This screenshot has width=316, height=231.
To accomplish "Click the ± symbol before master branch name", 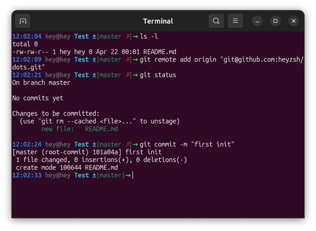I will coord(94,175).
